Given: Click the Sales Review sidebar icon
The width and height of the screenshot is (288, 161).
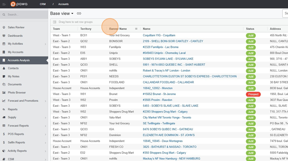Looking at the screenshot, I should pyautogui.click(x=4, y=27).
